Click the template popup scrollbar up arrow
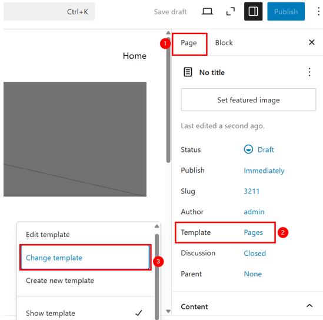The height and width of the screenshot is (320, 323). (x=157, y=226)
